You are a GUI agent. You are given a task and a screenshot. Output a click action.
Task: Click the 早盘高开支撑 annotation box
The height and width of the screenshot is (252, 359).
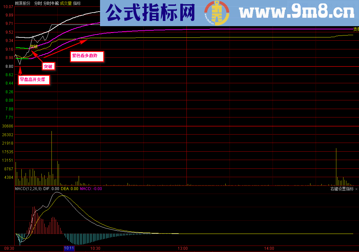point(34,80)
